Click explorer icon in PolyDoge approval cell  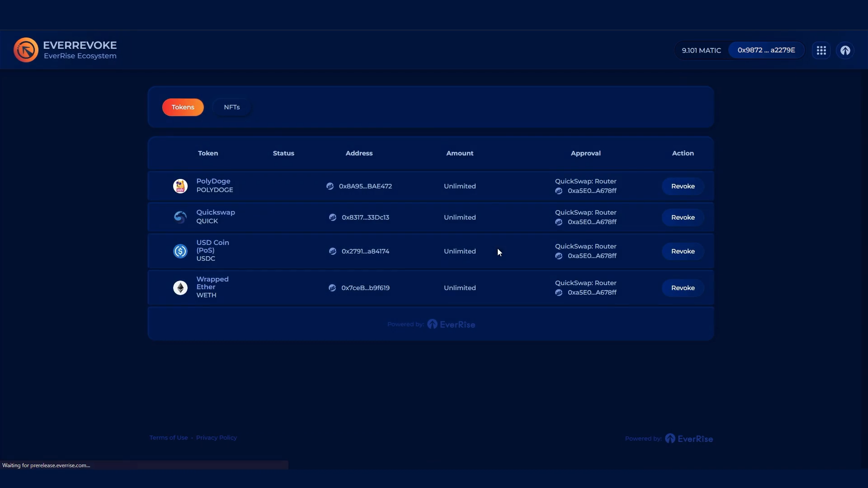click(559, 191)
